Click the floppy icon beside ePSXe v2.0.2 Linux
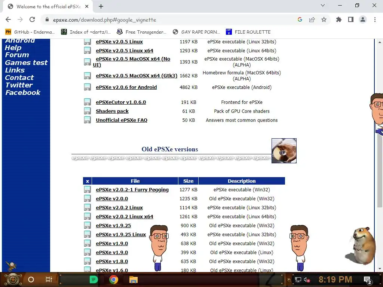 coord(87,207)
